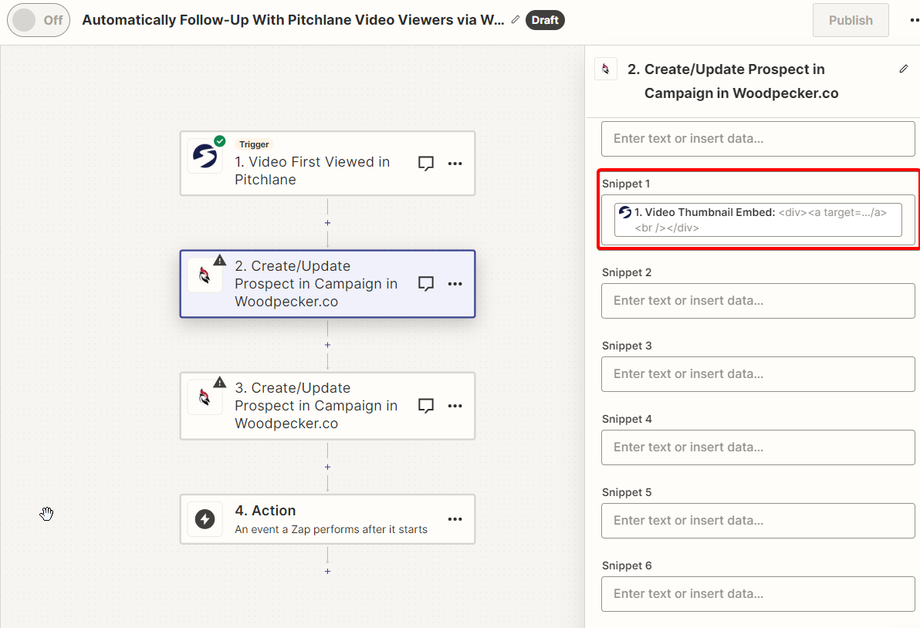The width and height of the screenshot is (920, 628).
Task: Click Woodpecker icon in side panel header
Action: pos(606,69)
